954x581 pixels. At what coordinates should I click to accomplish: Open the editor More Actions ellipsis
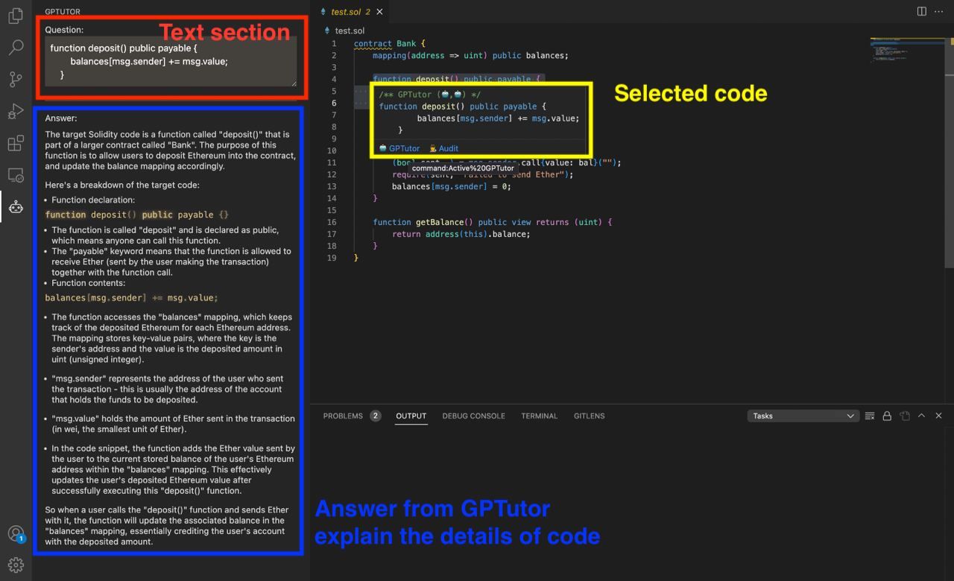(x=939, y=11)
